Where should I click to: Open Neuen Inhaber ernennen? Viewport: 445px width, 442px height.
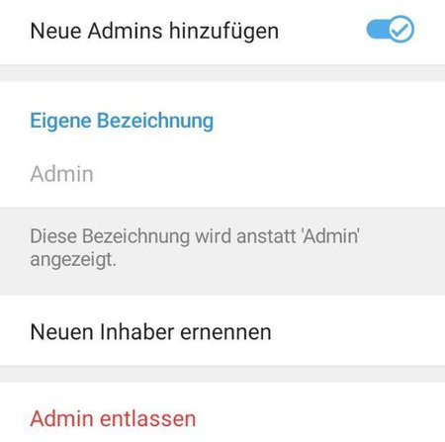[x=222, y=330]
